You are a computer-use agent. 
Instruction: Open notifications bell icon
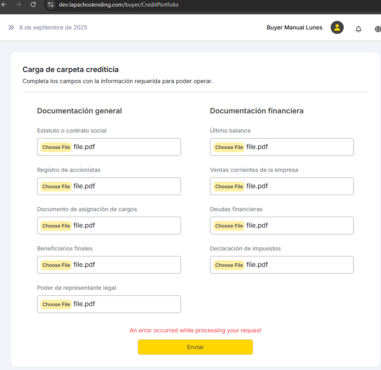point(358,29)
